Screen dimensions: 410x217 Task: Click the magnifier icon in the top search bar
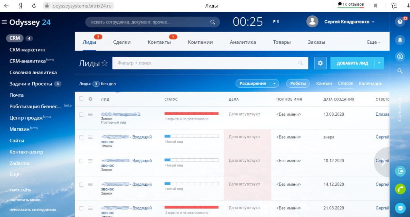pos(213,22)
